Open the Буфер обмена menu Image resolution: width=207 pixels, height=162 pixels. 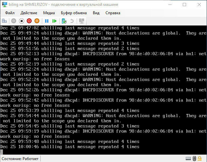[x=74, y=13]
